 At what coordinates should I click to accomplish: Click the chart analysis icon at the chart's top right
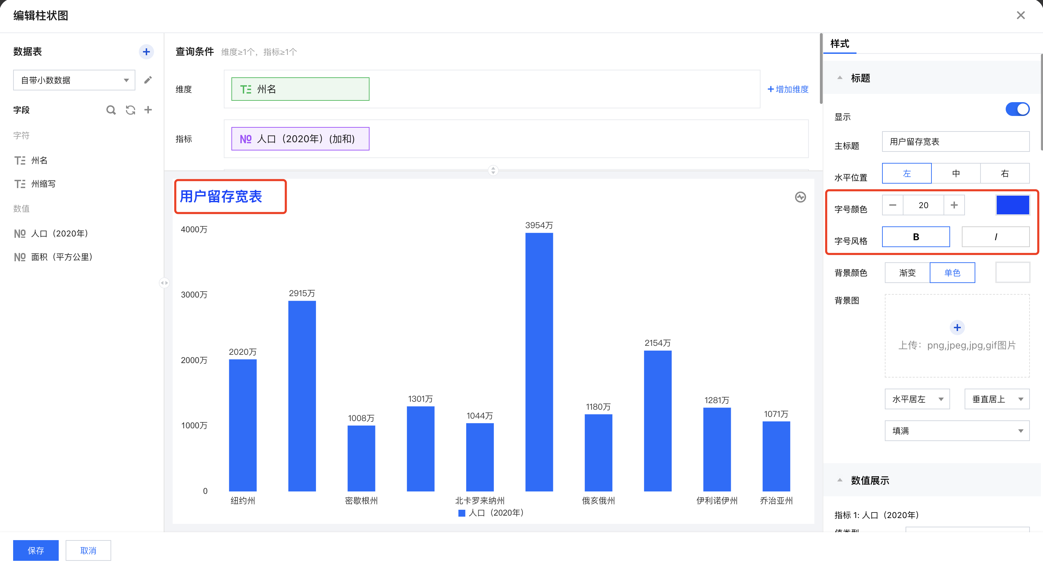(800, 197)
